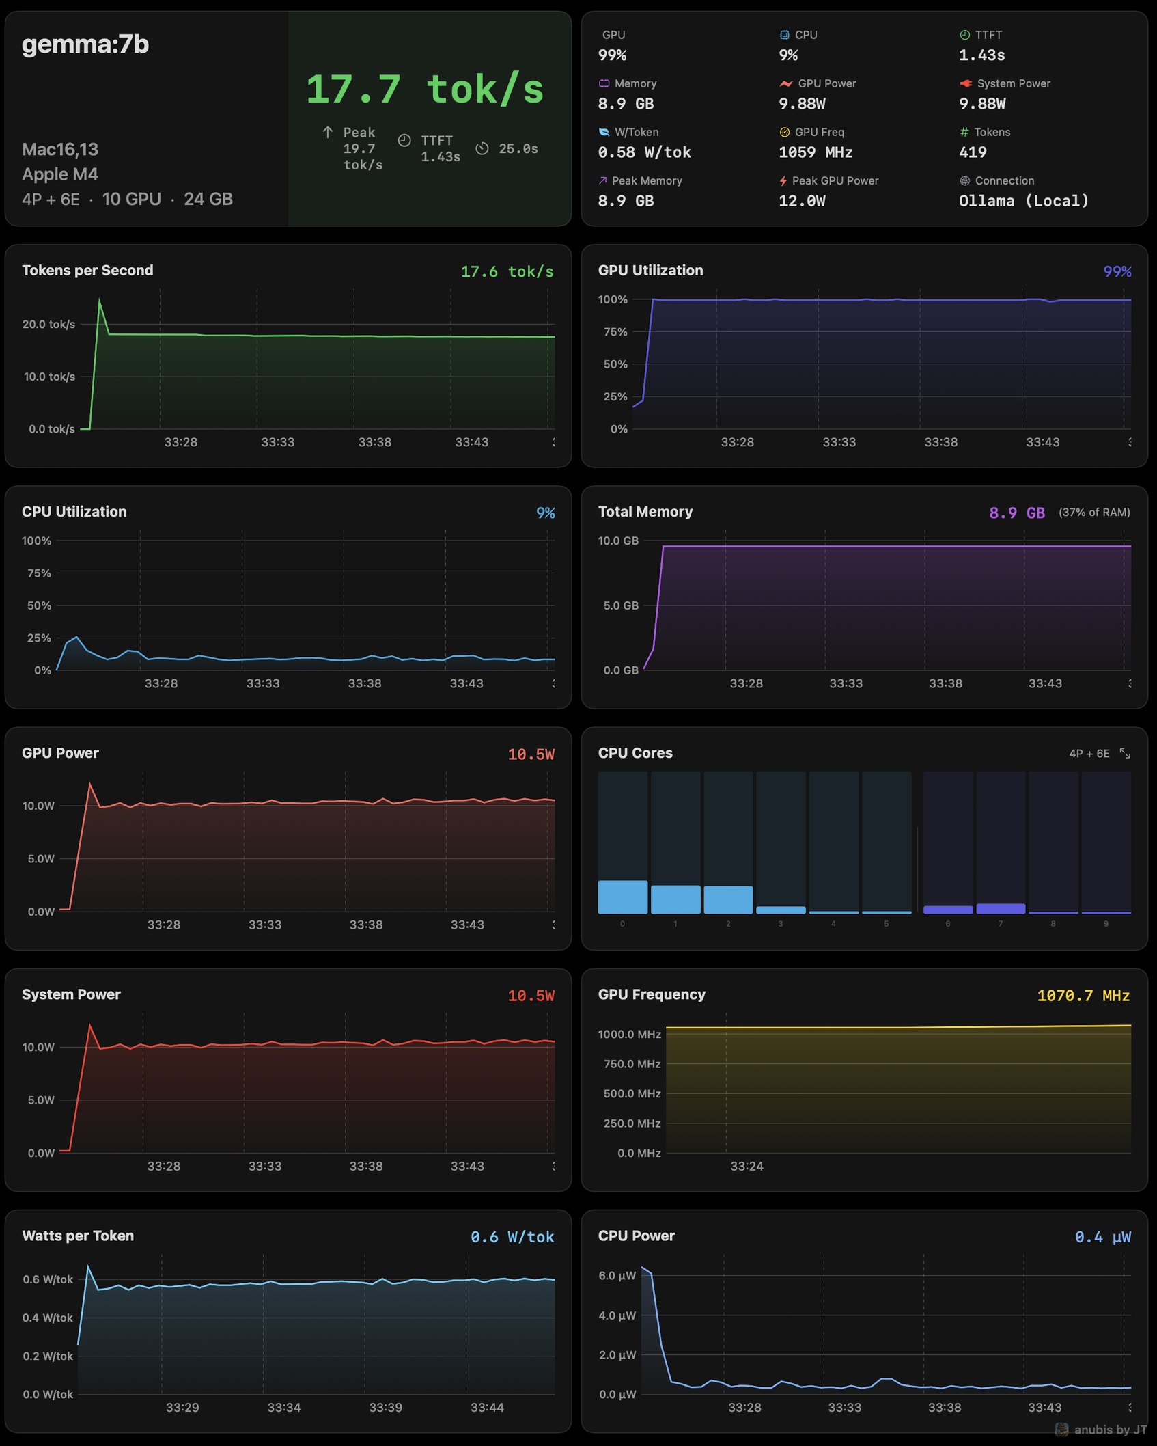Viewport: 1157px width, 1446px height.
Task: Click the System Power plug icon
Action: [x=966, y=83]
